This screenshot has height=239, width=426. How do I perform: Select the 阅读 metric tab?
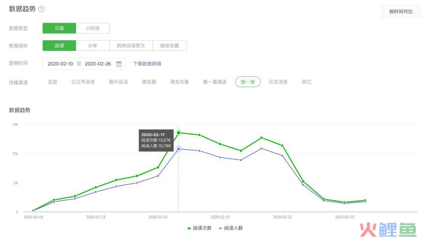click(59, 46)
